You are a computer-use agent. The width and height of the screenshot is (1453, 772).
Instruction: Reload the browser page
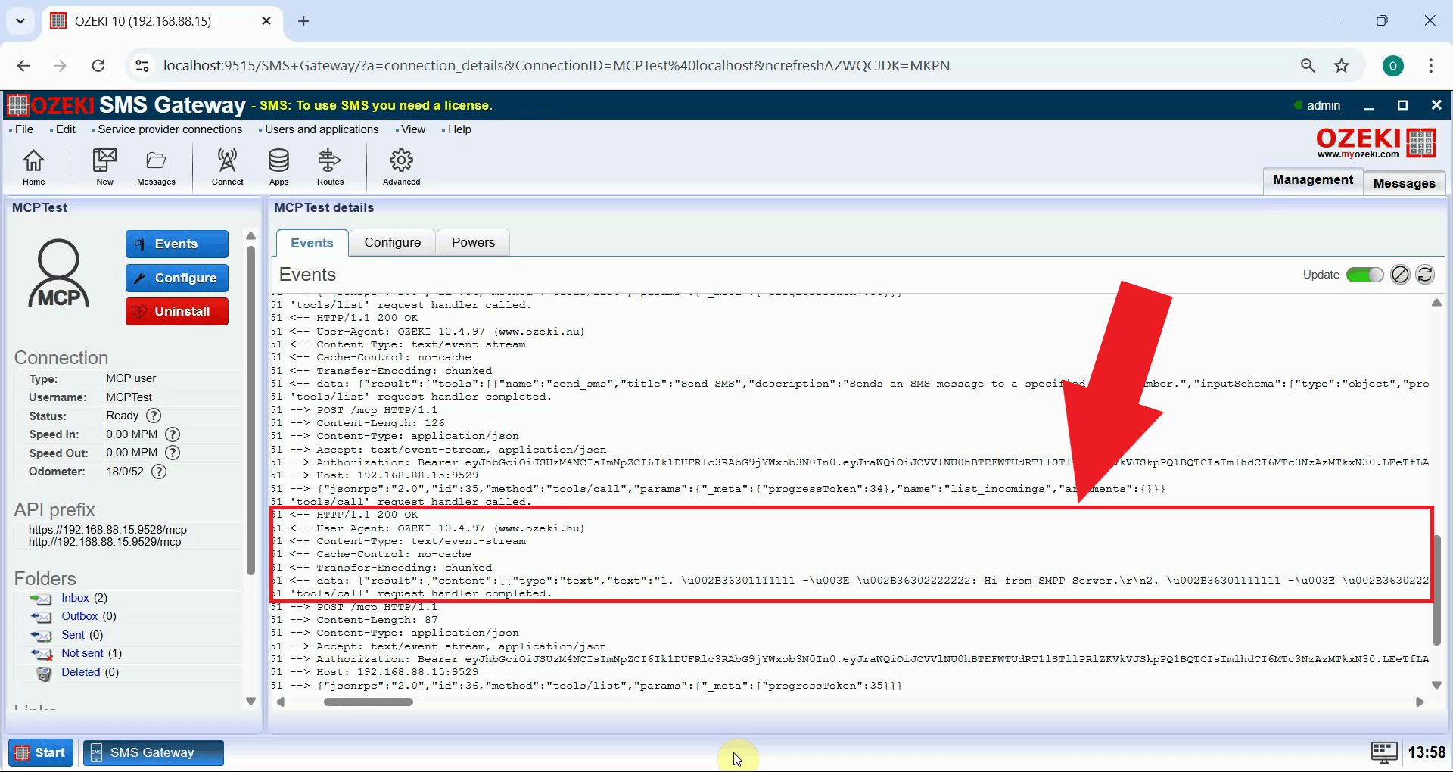coord(98,66)
